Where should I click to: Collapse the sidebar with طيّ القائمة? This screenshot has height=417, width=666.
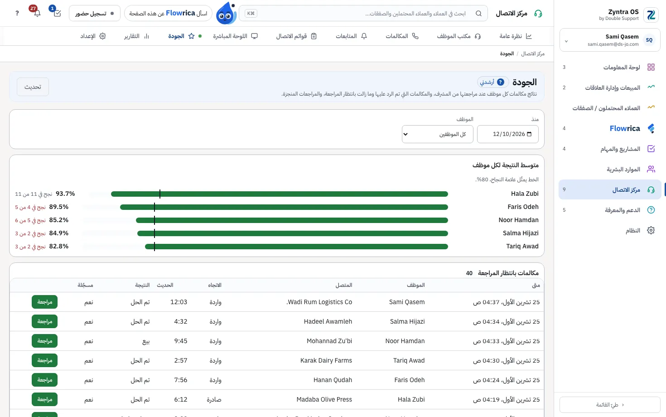tap(610, 405)
